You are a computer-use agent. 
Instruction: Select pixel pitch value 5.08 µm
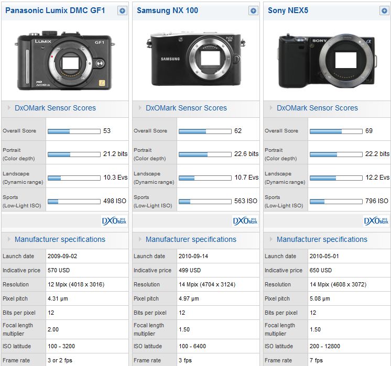[320, 299]
